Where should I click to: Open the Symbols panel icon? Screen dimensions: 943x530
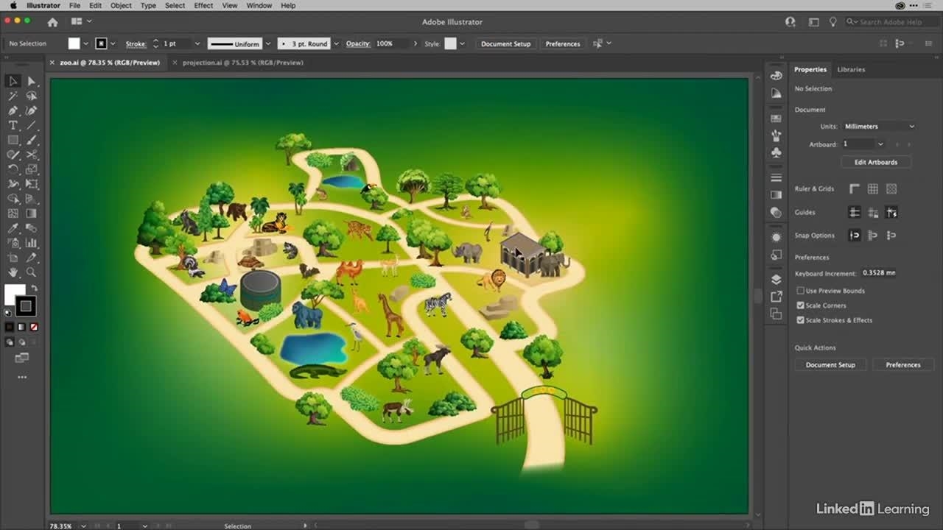(776, 152)
